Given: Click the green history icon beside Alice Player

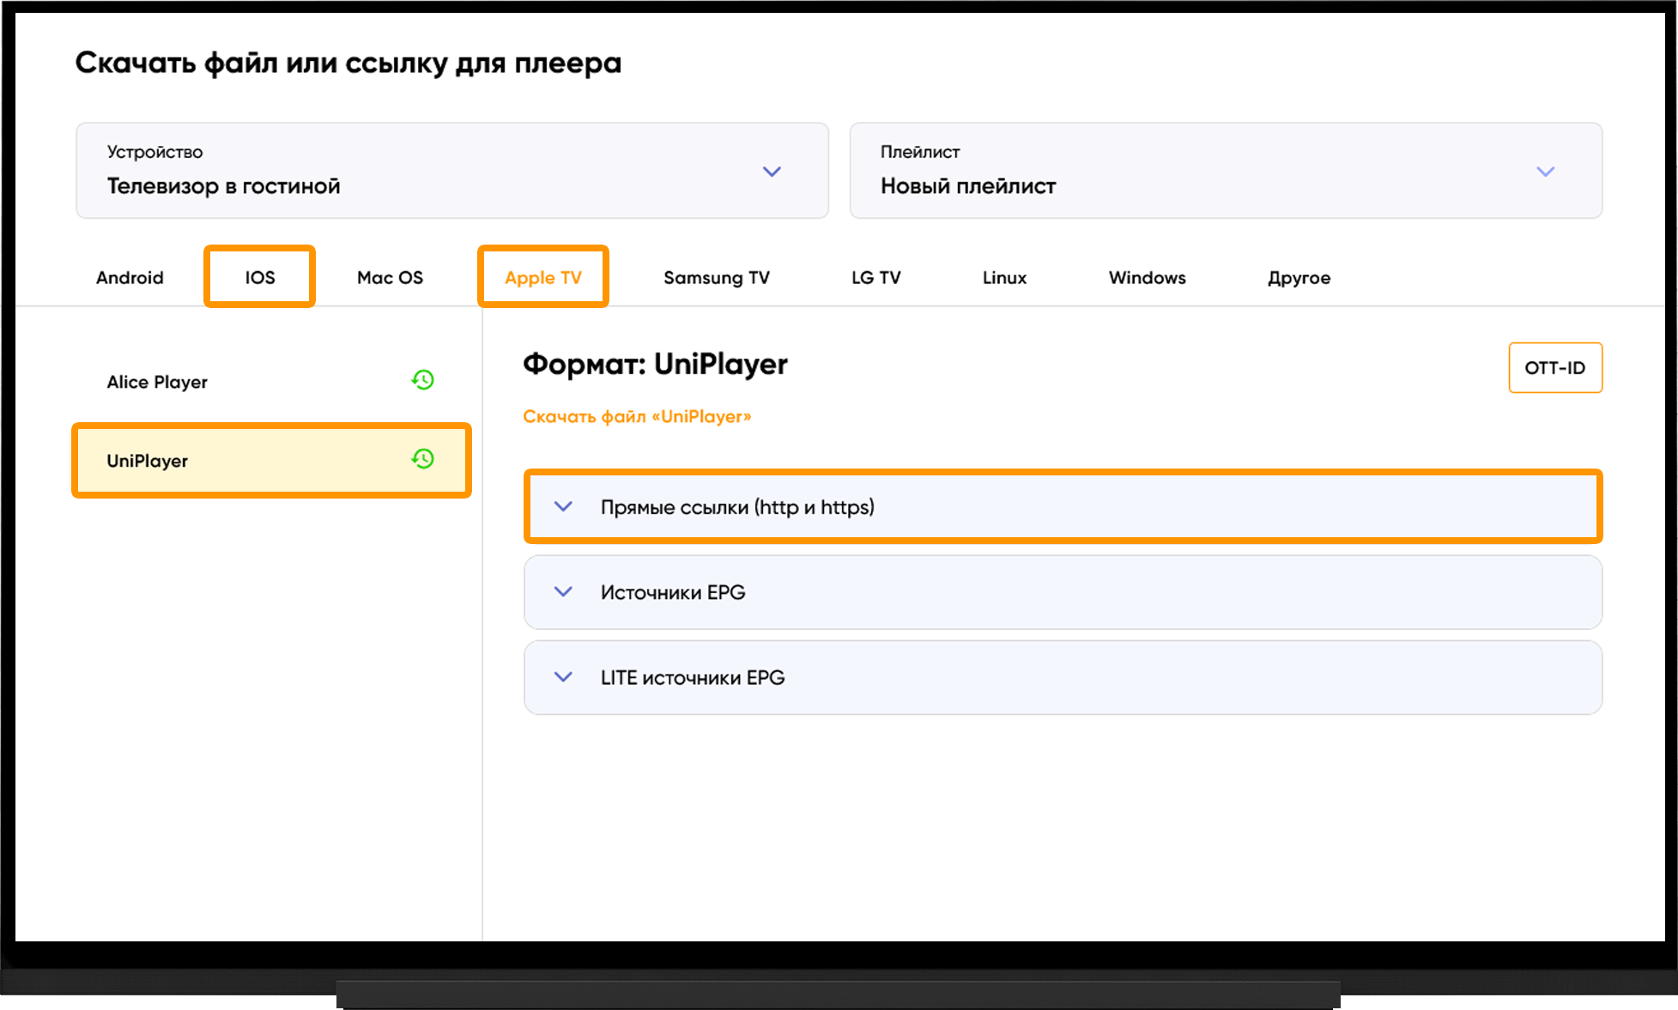Looking at the screenshot, I should point(422,380).
